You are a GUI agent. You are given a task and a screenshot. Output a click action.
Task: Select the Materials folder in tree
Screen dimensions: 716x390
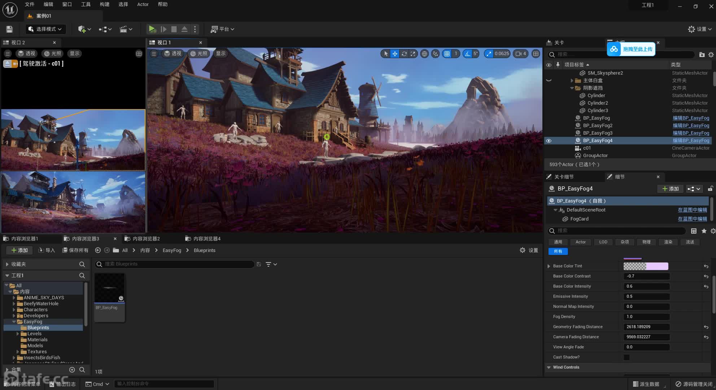[37, 339]
